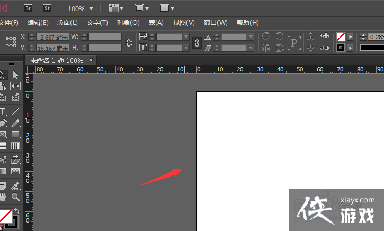The width and height of the screenshot is (384, 231).
Task: Select the Page tool
Action: point(3,86)
